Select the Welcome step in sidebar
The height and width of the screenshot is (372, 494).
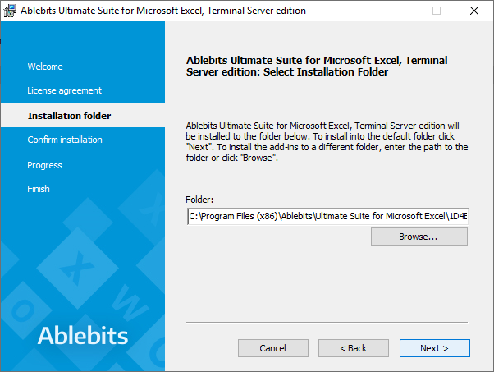click(45, 67)
